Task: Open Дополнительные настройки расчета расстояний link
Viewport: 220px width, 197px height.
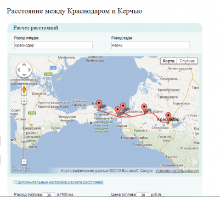Action: point(60,182)
